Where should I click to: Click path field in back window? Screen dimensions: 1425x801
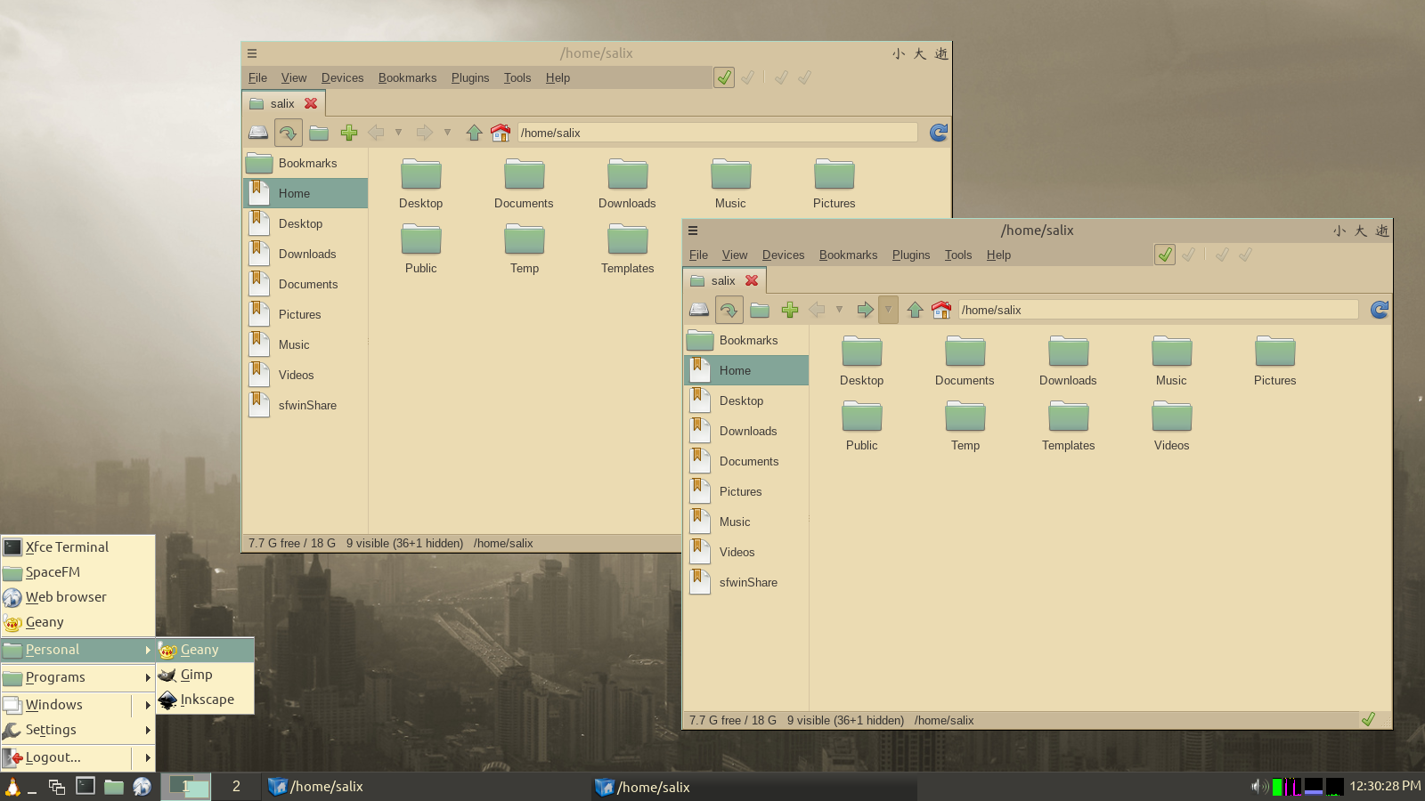(x=717, y=133)
